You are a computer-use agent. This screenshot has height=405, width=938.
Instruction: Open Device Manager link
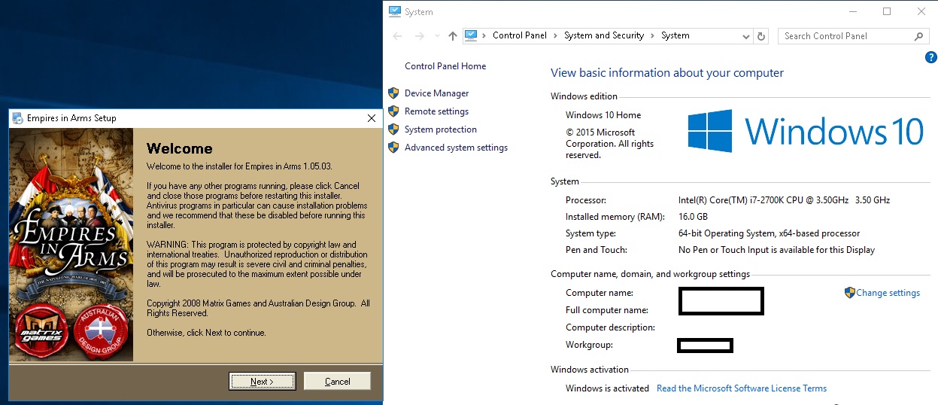pos(436,93)
